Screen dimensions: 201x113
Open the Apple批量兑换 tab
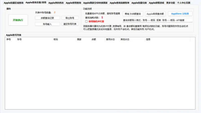(139, 3)
